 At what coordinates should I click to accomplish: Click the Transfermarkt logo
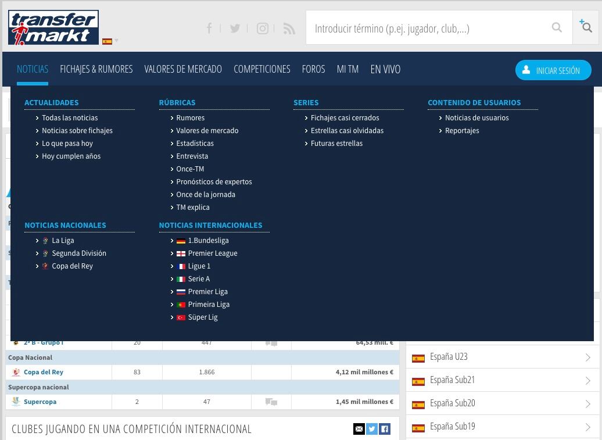(x=53, y=27)
